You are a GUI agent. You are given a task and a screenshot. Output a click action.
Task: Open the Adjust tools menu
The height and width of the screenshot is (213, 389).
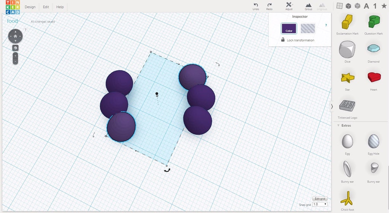click(x=289, y=6)
